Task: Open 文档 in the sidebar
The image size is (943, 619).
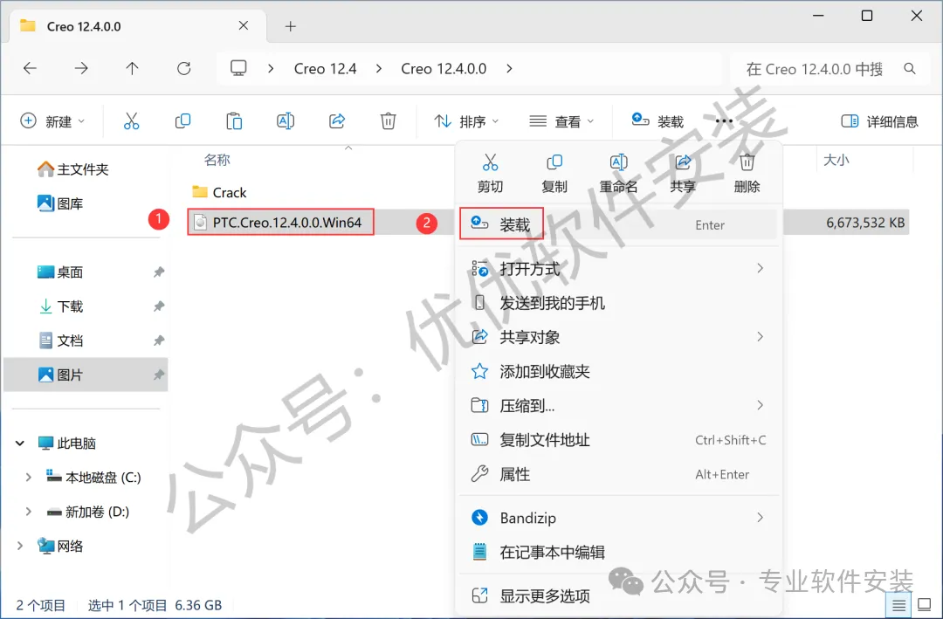Action: [x=60, y=340]
